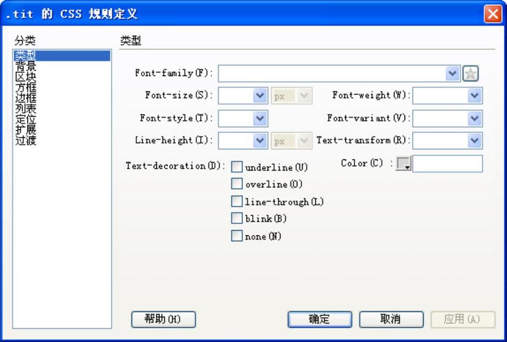The image size is (507, 342).
Task: Check the overline checkbox
Action: tap(237, 184)
